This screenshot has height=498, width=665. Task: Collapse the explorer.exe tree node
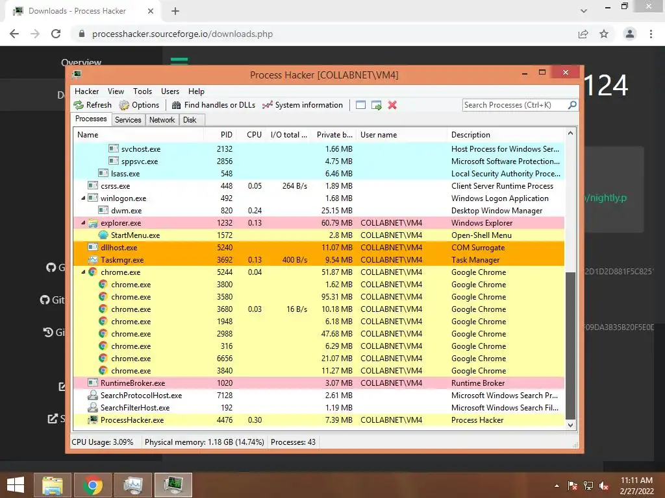[x=83, y=223]
